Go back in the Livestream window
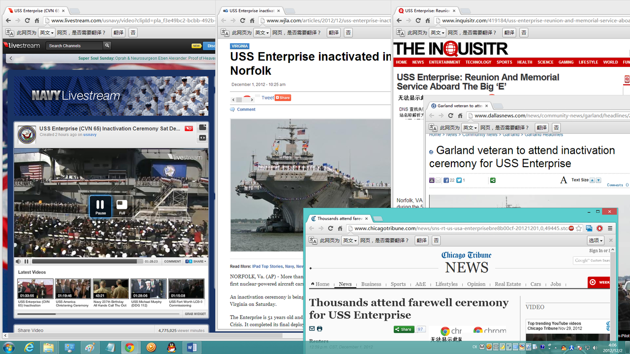Viewport: 630px width, 354px height. [7, 21]
